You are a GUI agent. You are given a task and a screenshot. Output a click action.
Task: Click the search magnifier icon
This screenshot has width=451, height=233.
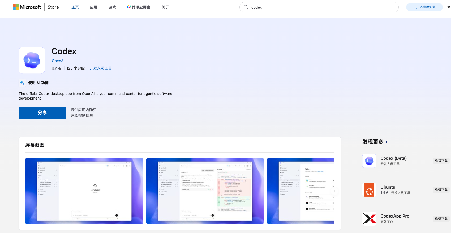tap(246, 7)
